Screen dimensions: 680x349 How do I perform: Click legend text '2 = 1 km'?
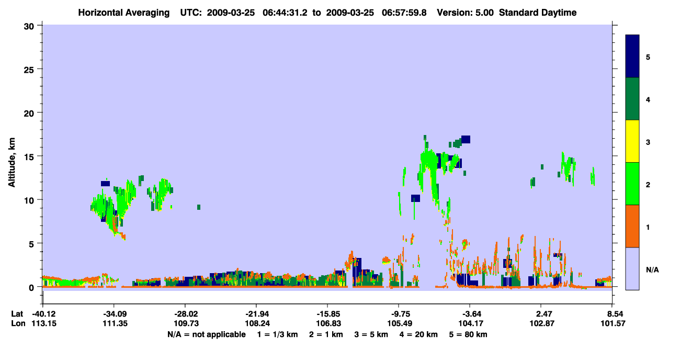click(327, 334)
